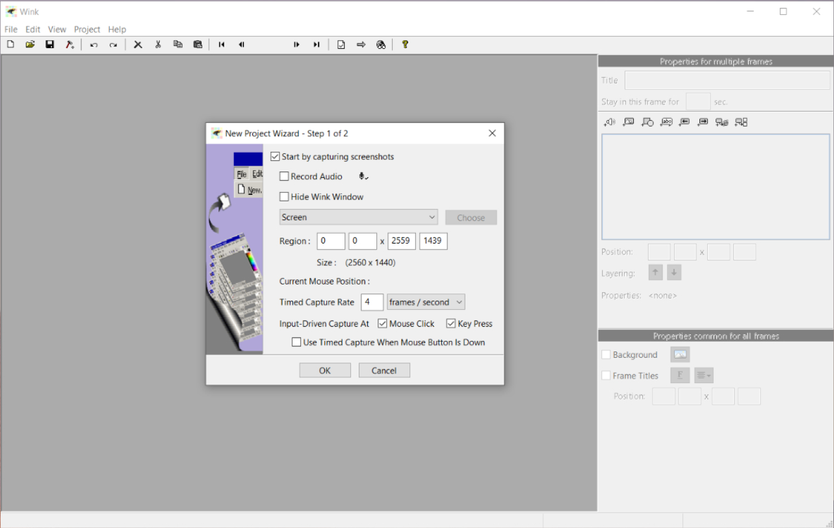This screenshot has width=834, height=528.
Task: Click the Delete X icon in toolbar
Action: click(x=138, y=45)
